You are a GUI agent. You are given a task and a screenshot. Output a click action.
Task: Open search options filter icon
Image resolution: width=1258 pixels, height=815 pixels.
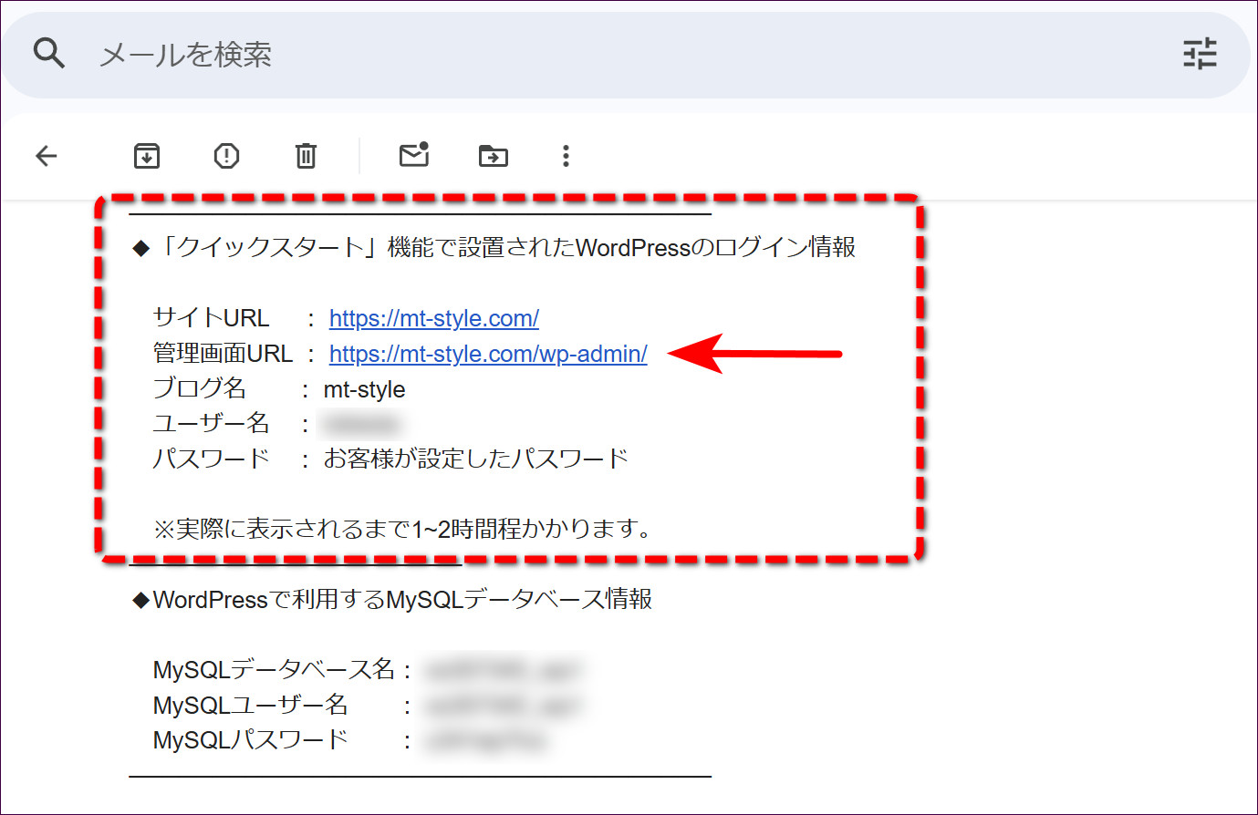pos(1200,54)
